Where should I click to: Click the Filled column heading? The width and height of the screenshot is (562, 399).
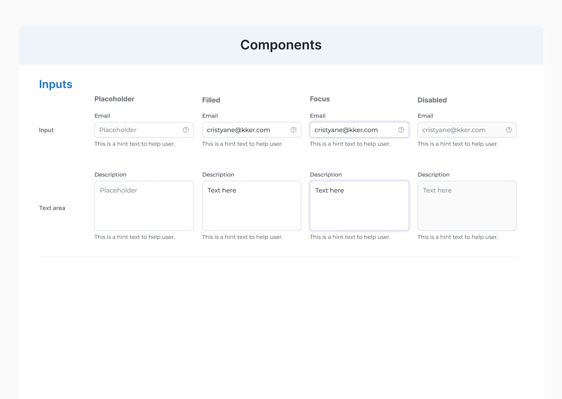211,100
